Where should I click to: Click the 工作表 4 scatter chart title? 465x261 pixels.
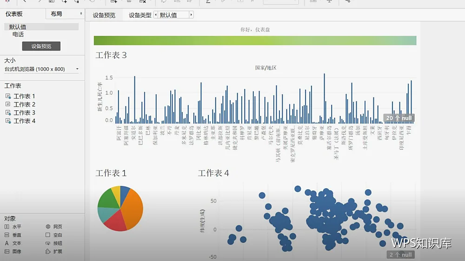coord(213,173)
